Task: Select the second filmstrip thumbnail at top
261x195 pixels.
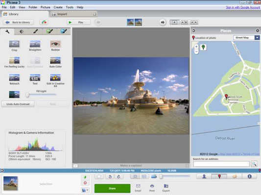Action: [138, 22]
